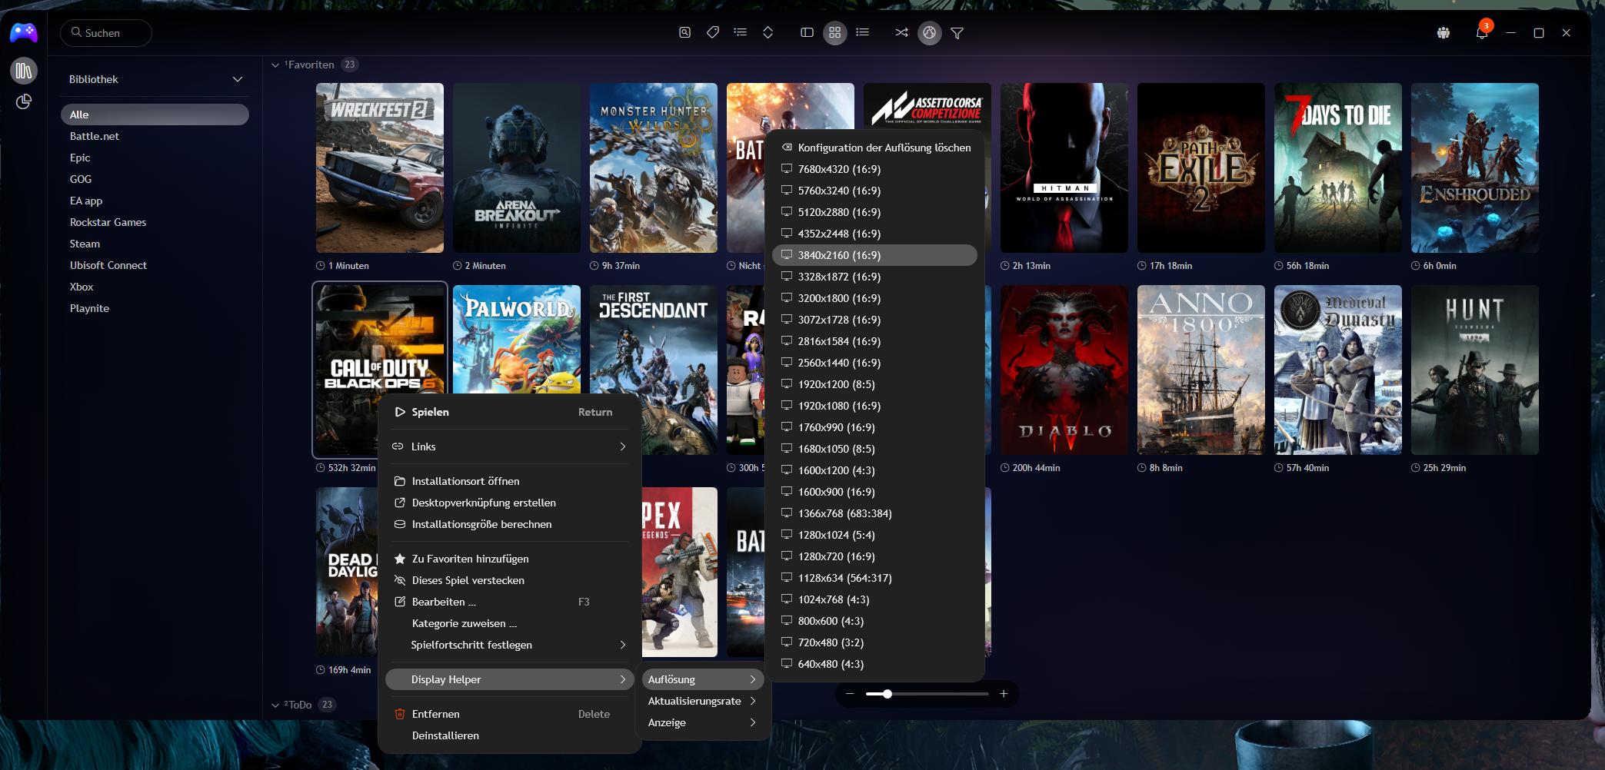This screenshot has width=1605, height=770.
Task: Expand the Bibliothek dropdown chevron
Action: (x=238, y=79)
